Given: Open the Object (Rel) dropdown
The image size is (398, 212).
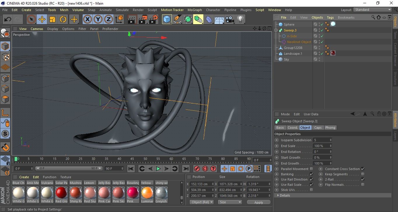Looking at the screenshot, I should point(202,202).
